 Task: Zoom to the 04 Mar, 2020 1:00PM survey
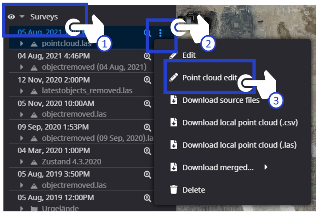click(147, 151)
